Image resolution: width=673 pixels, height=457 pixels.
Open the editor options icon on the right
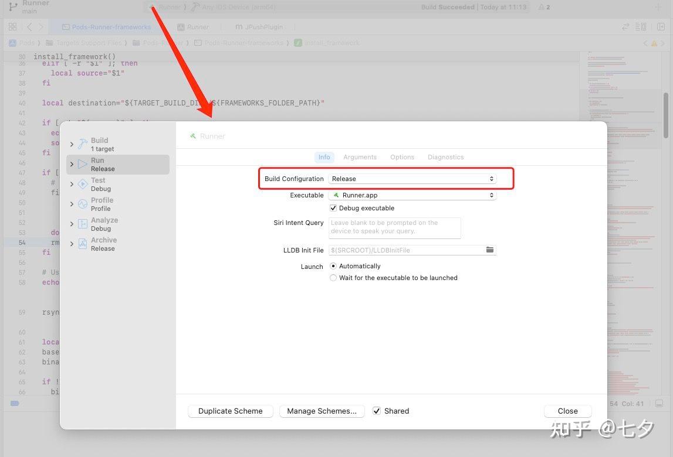coord(640,26)
